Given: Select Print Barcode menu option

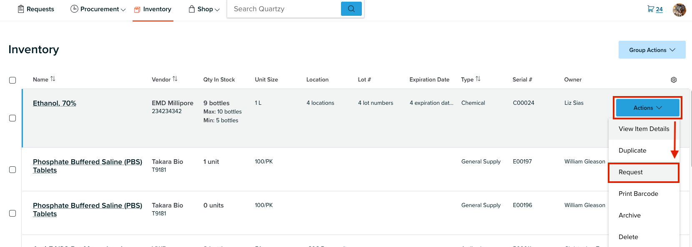Looking at the screenshot, I should (x=644, y=194).
